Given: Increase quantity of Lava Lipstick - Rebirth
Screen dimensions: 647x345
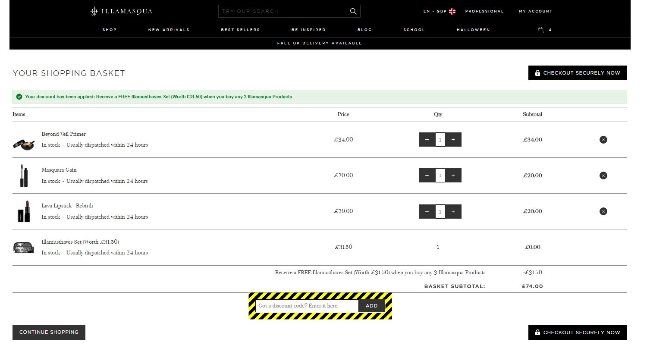Looking at the screenshot, I should coord(453,211).
